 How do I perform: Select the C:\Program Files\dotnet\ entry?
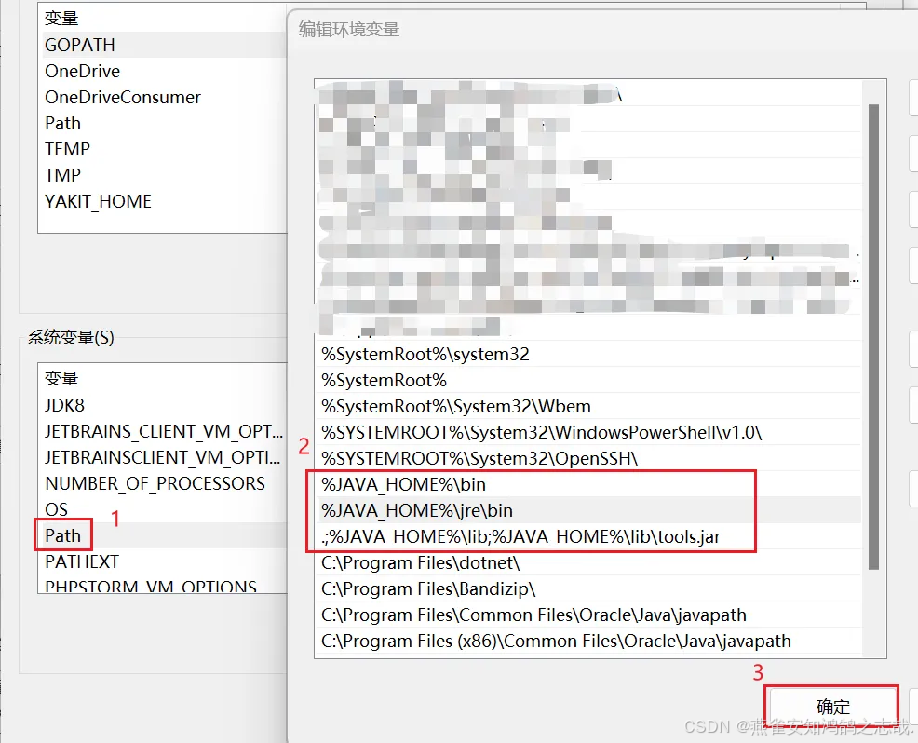420,562
